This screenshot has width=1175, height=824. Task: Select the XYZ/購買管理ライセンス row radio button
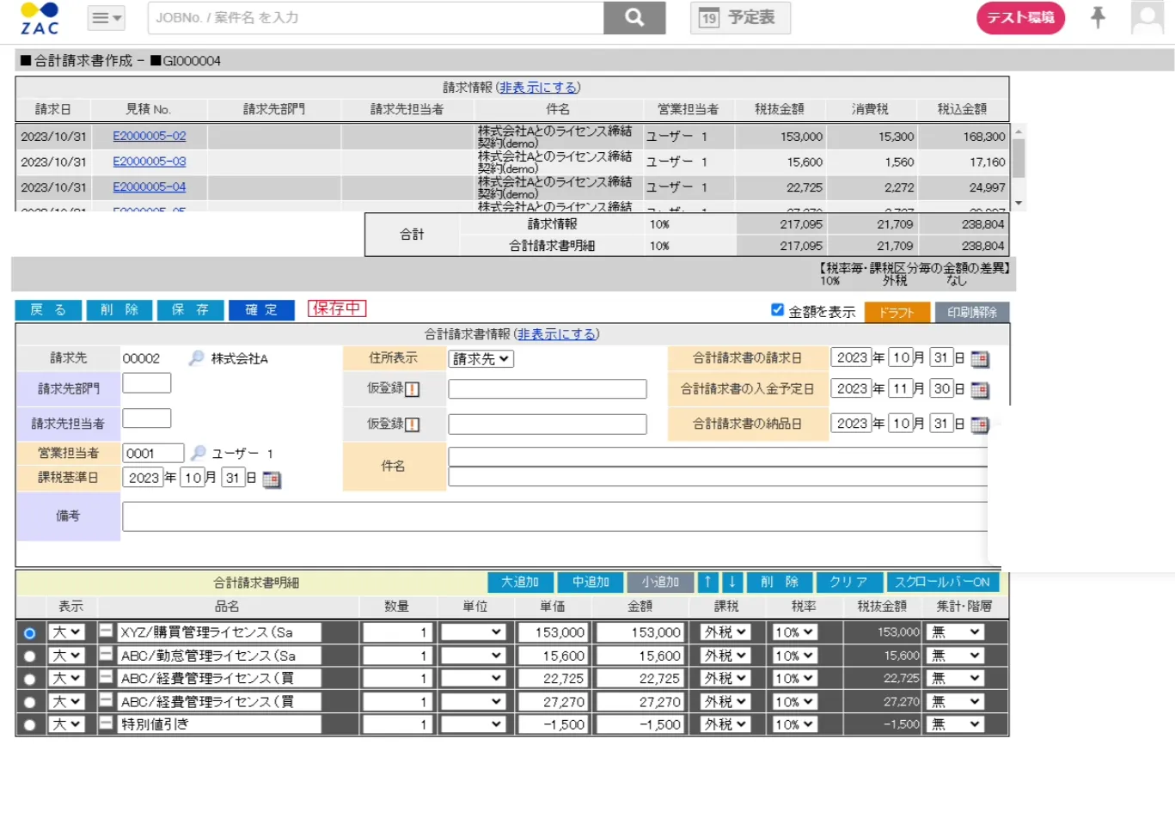[x=30, y=633]
